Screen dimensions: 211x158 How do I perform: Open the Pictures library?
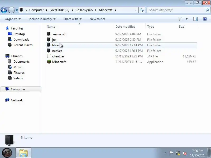19,73
